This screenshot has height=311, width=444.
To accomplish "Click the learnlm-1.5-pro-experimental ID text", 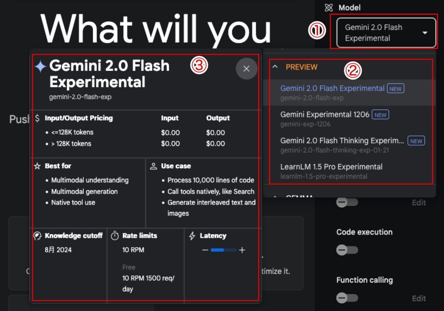I will 323,176.
